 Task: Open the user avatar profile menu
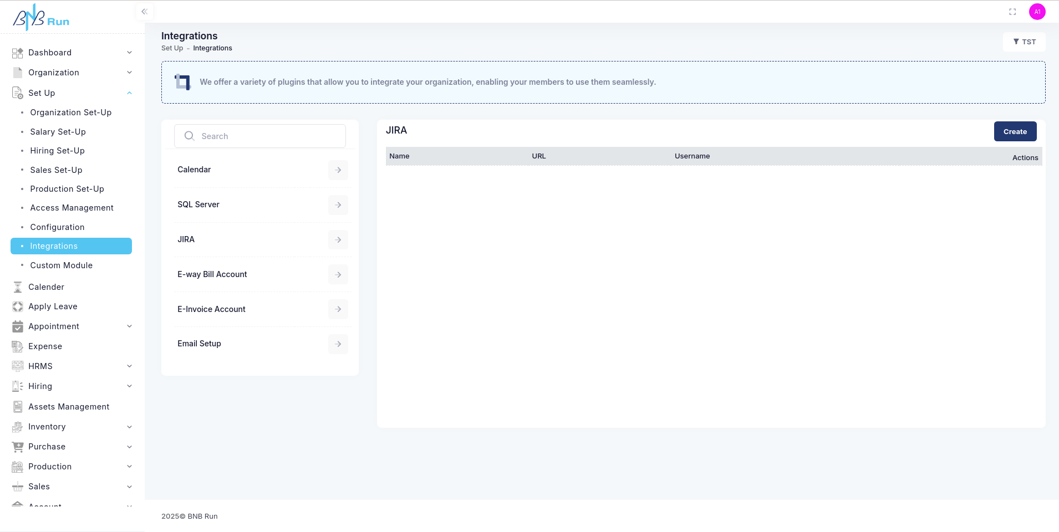(1037, 12)
